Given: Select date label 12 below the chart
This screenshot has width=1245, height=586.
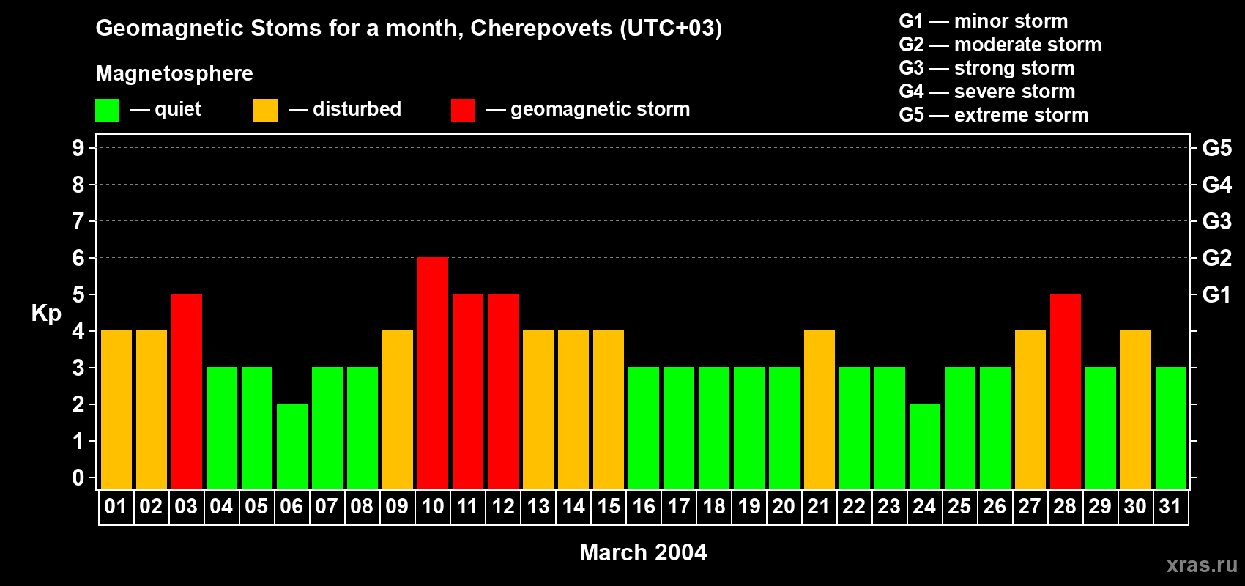Looking at the screenshot, I should click(x=503, y=507).
